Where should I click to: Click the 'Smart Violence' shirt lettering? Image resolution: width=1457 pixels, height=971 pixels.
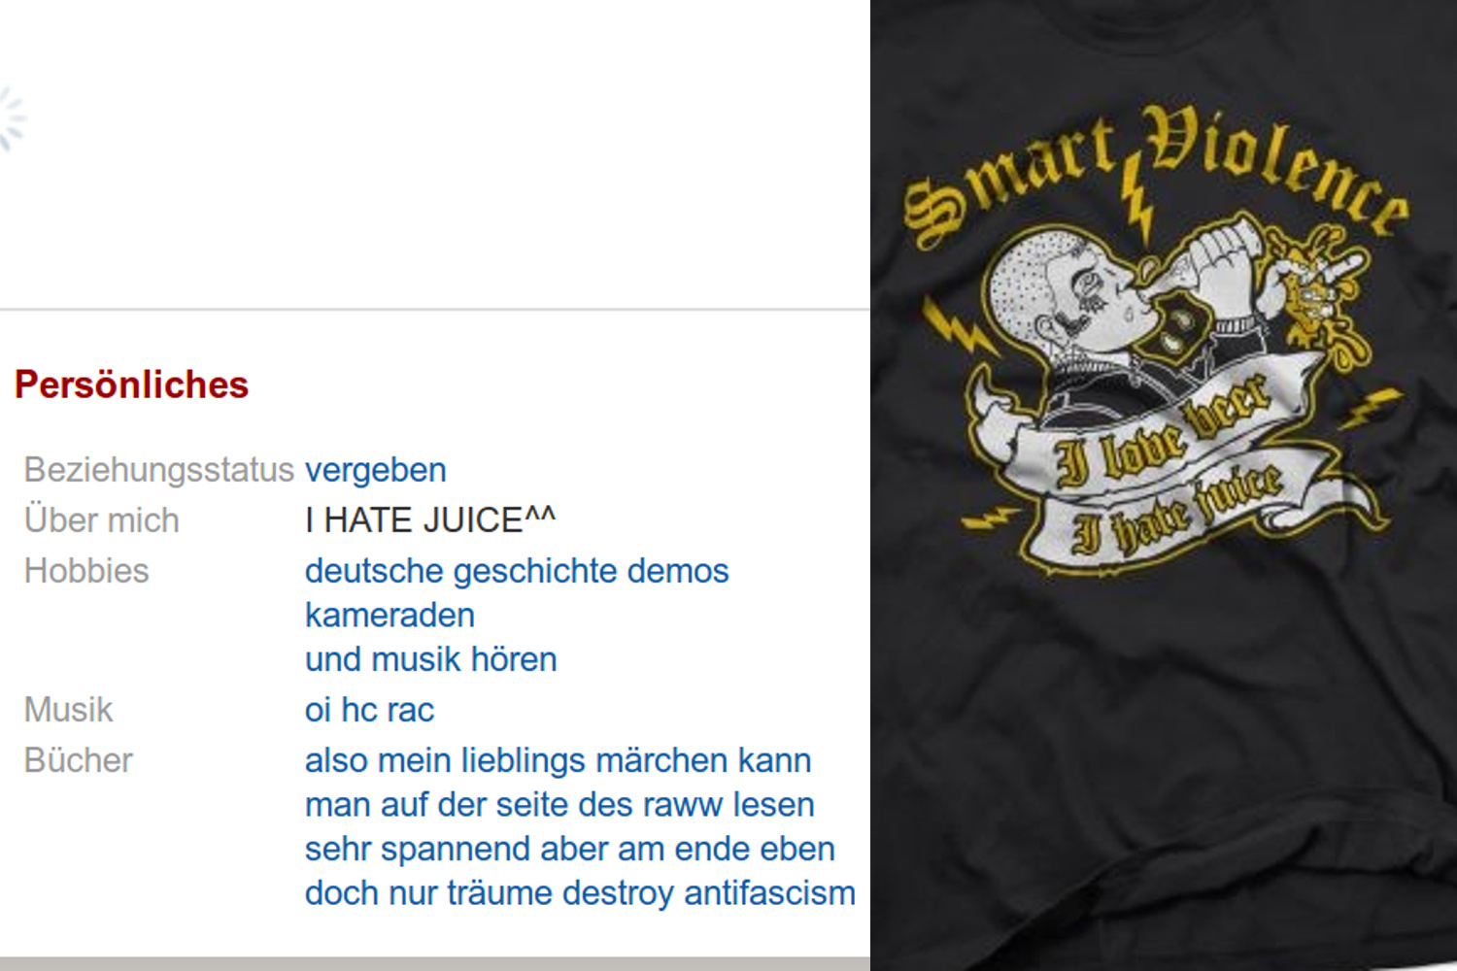[1156, 175]
